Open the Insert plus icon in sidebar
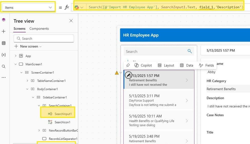Screen dimensions: 250x144 pos(4,31)
